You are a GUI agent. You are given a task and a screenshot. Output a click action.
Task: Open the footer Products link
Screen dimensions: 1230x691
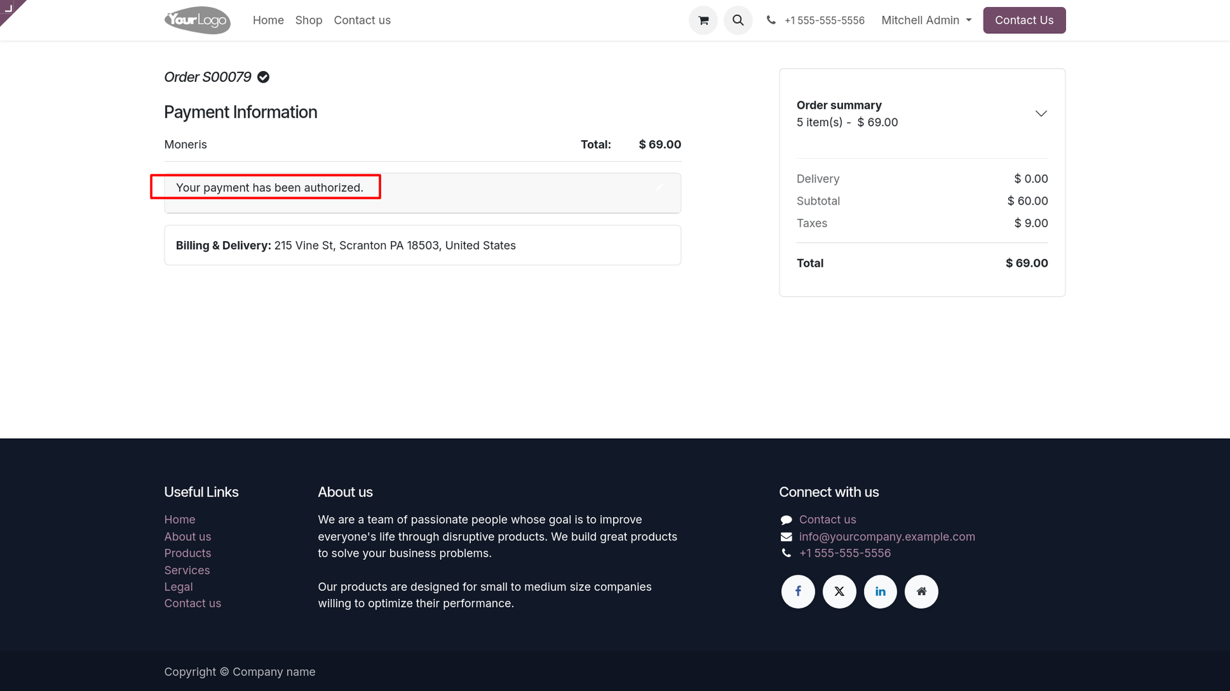click(188, 553)
